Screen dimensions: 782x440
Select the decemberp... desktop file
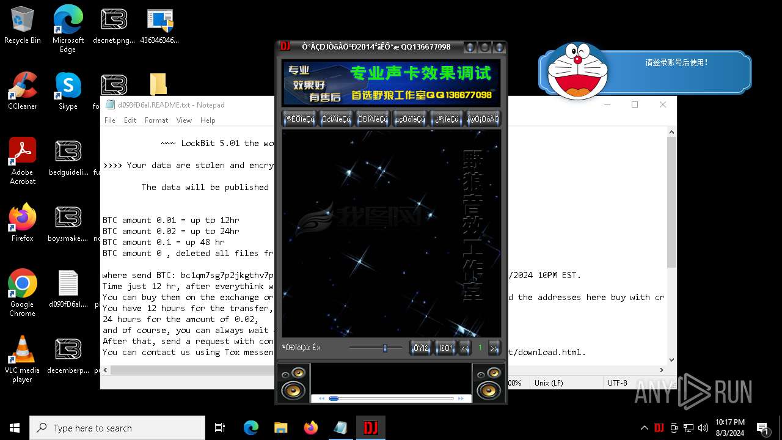(x=68, y=355)
